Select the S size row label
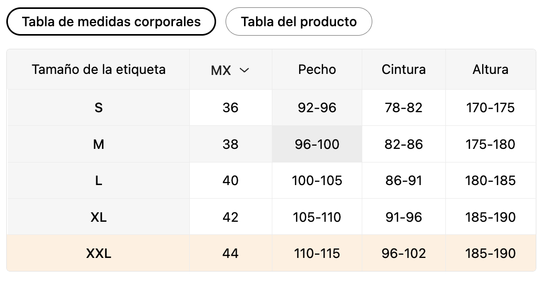550x281 pixels. pyautogui.click(x=98, y=107)
